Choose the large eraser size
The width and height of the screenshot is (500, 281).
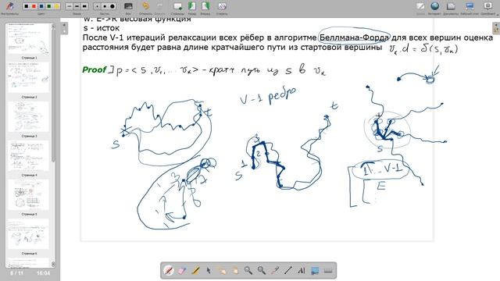point(112,6)
